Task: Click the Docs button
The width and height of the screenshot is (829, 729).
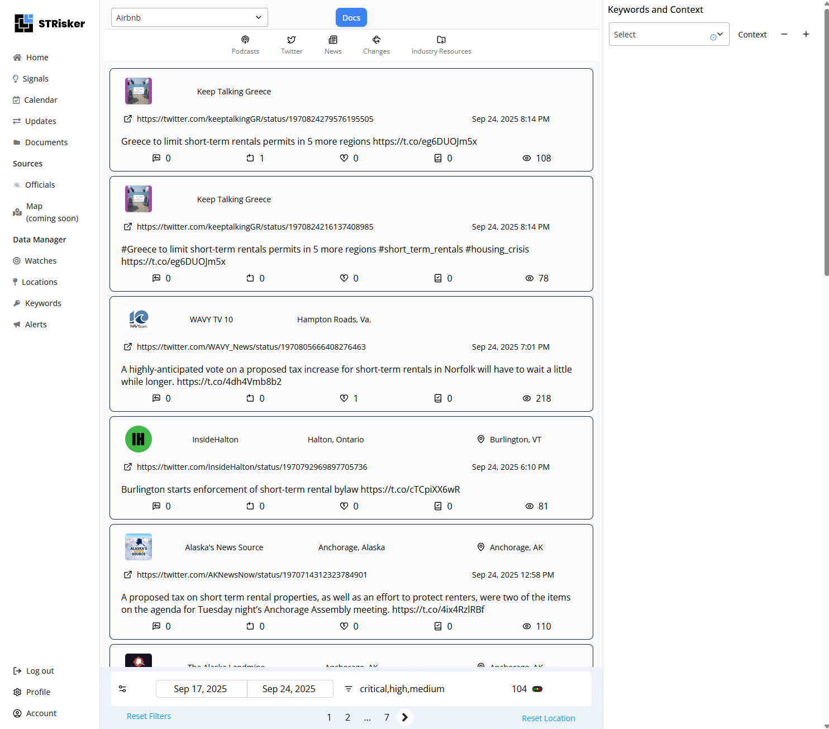Action: tap(351, 18)
